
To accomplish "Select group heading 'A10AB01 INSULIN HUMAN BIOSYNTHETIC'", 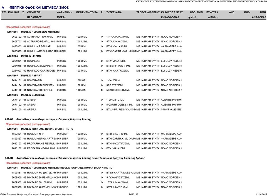I will pos(33,32).
